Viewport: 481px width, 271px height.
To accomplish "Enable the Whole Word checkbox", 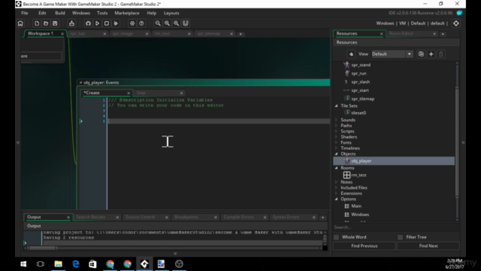I will 337,237.
